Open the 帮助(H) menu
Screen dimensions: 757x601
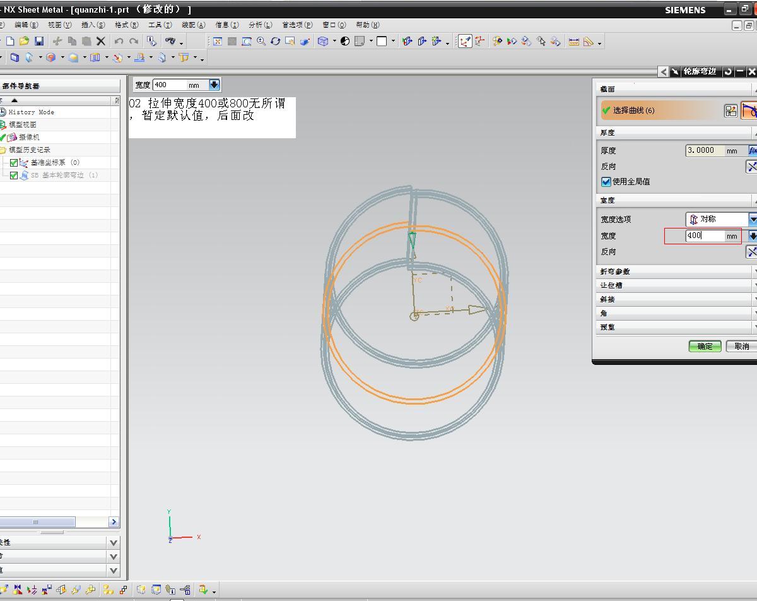click(x=368, y=25)
